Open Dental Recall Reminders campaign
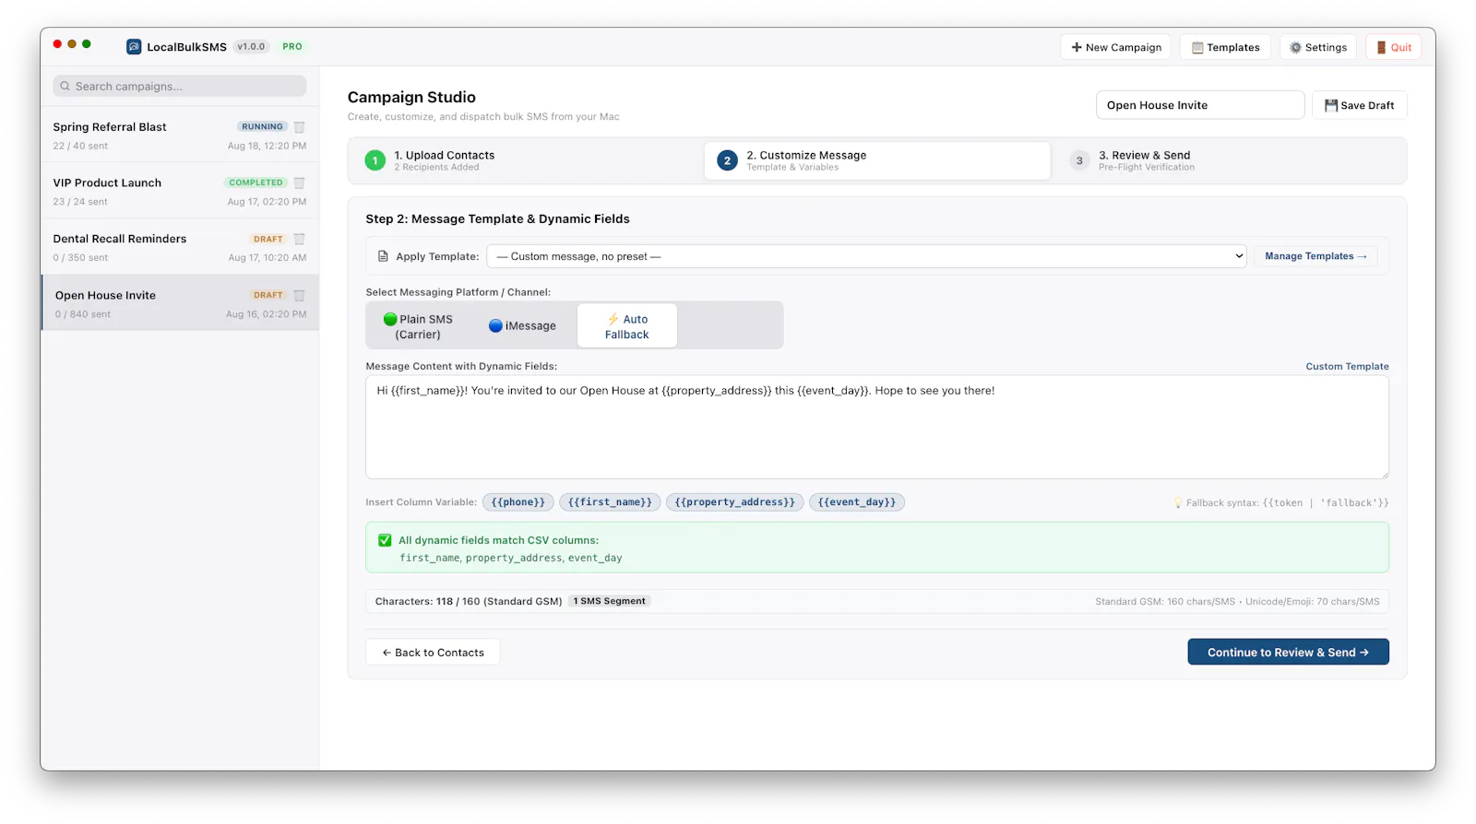 coord(180,247)
